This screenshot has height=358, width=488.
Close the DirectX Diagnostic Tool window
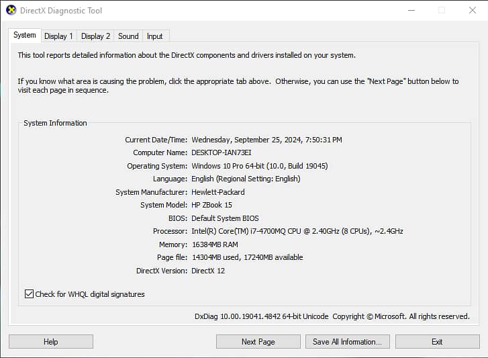(x=472, y=11)
